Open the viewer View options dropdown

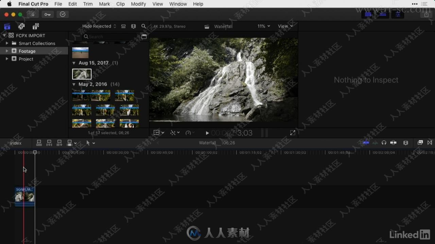click(285, 26)
